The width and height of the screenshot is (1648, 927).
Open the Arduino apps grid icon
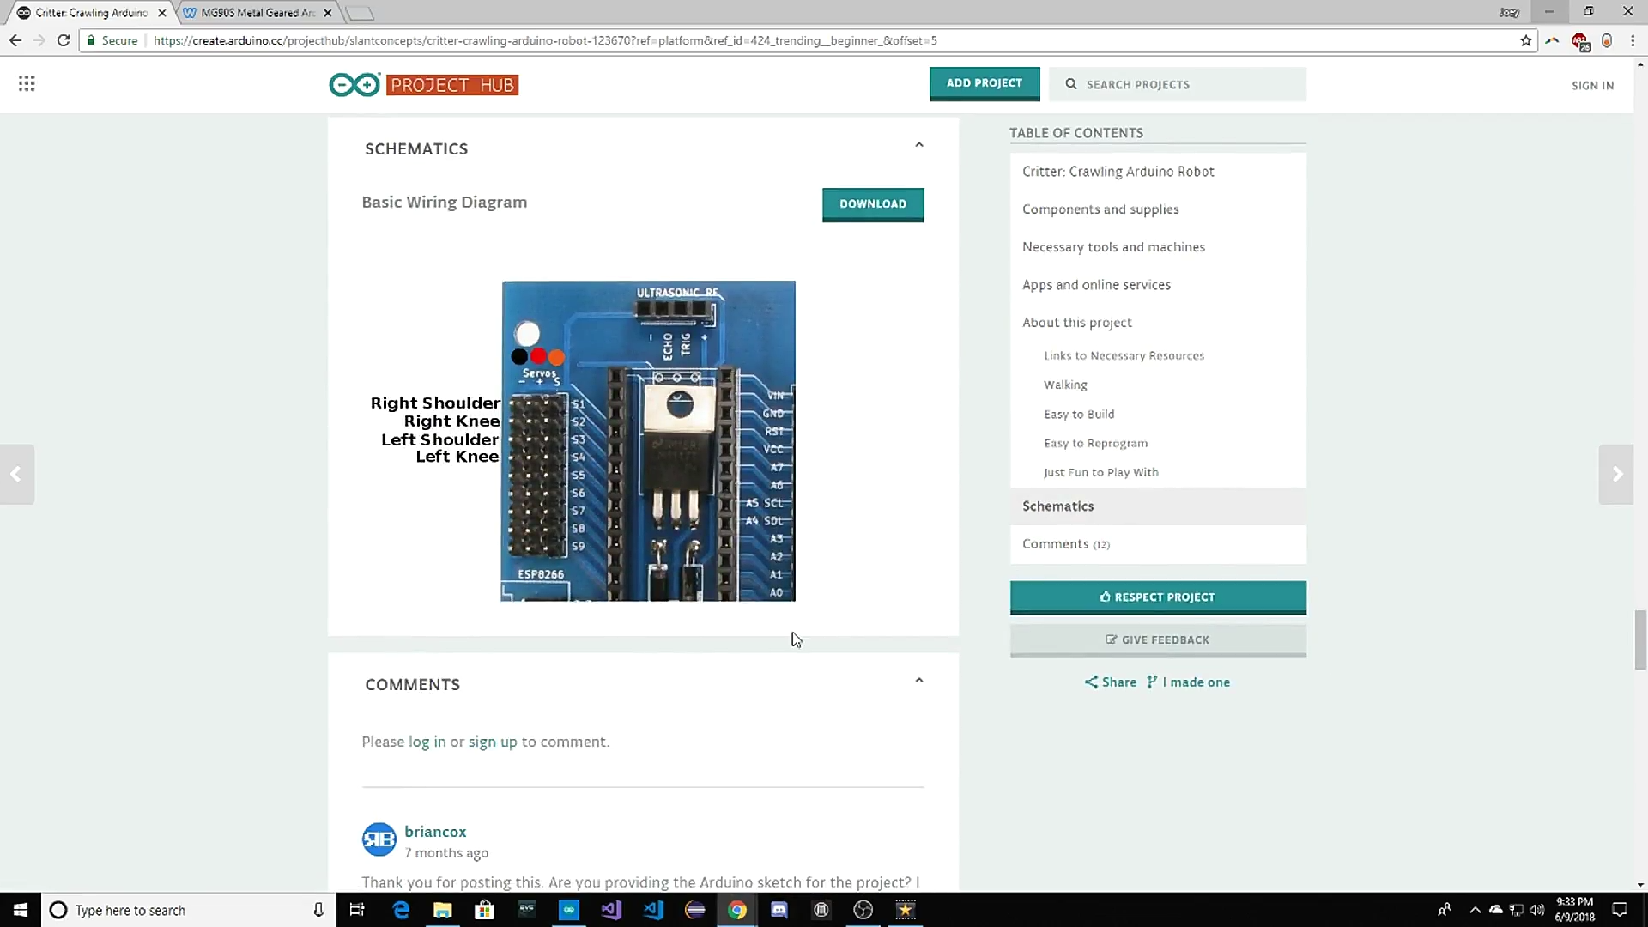click(x=27, y=83)
